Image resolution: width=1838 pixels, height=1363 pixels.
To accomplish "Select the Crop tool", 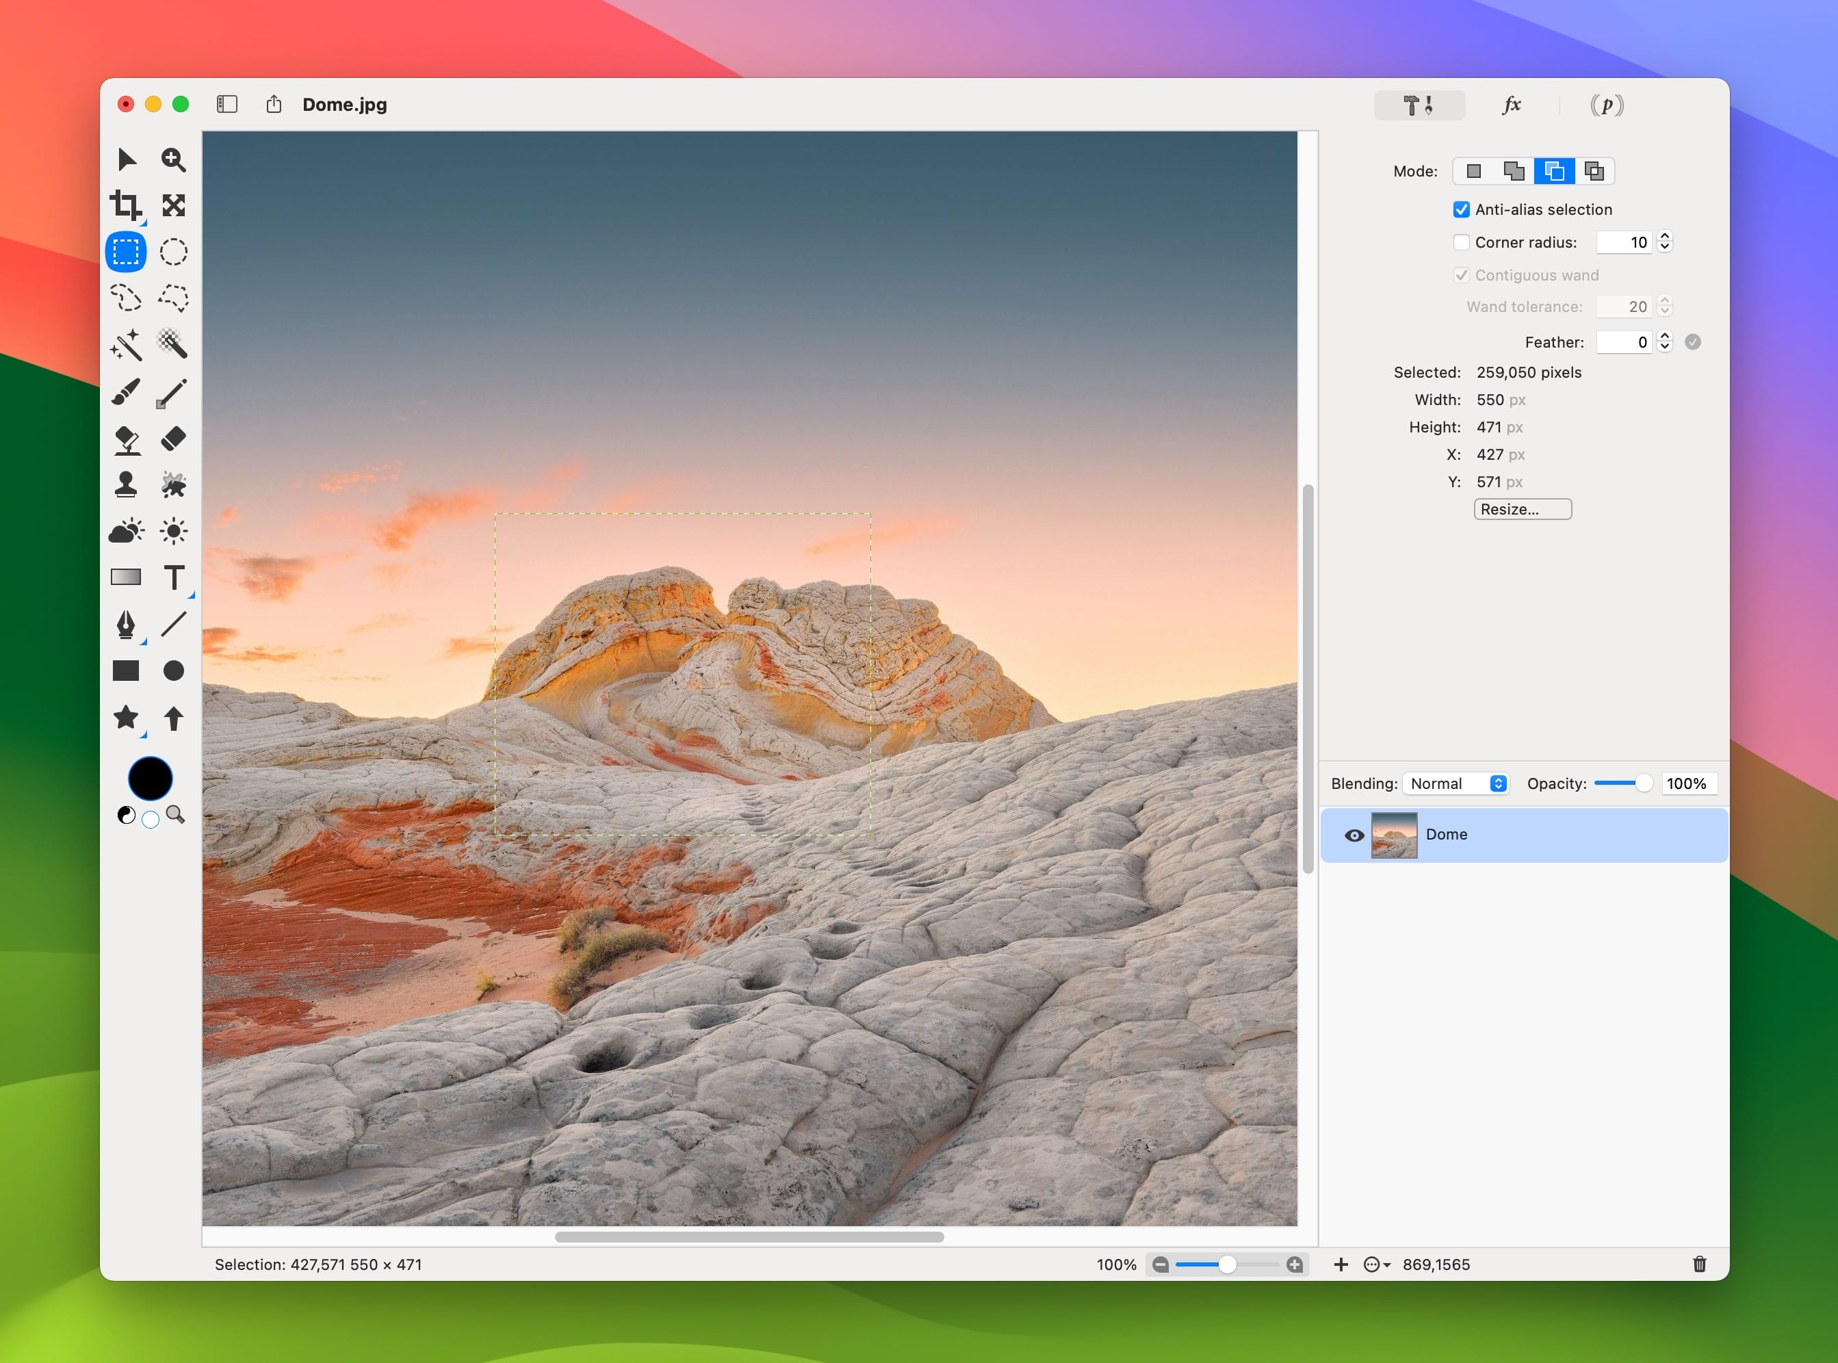I will 125,205.
